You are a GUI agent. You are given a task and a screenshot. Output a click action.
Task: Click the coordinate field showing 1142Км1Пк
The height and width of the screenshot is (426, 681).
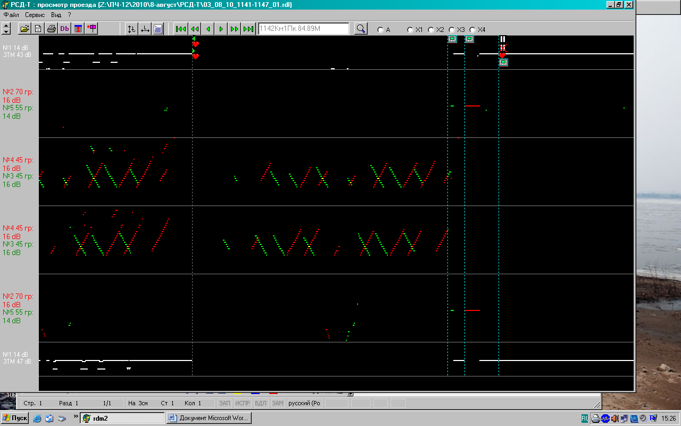pos(303,29)
